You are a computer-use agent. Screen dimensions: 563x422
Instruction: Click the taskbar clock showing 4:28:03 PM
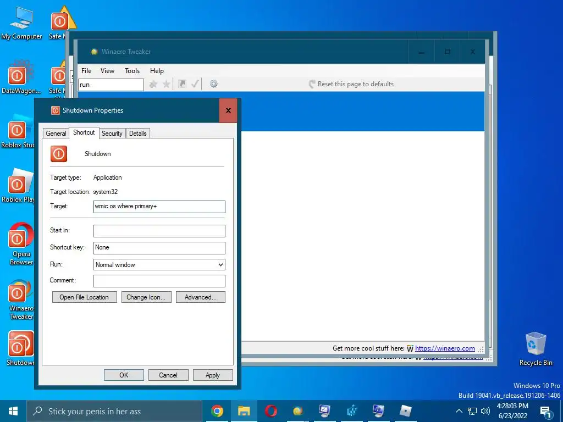click(512, 411)
